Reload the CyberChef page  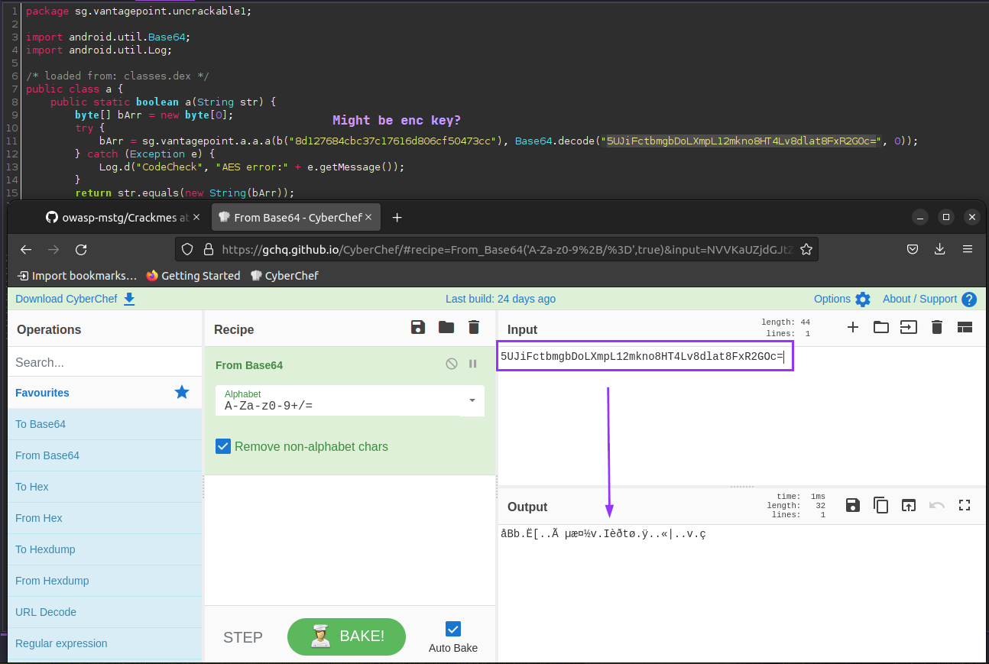pos(81,250)
